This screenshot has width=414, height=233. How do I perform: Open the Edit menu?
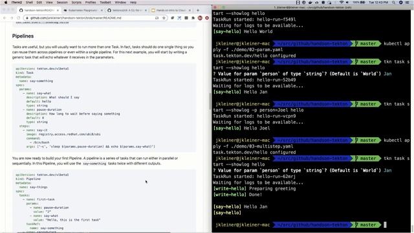[39, 3]
